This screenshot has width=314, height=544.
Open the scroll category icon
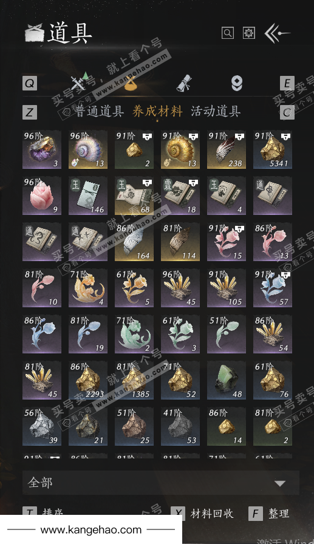(184, 83)
